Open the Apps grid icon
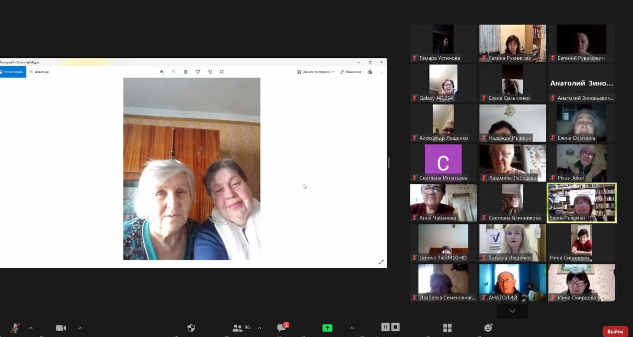This screenshot has width=633, height=337. (448, 328)
